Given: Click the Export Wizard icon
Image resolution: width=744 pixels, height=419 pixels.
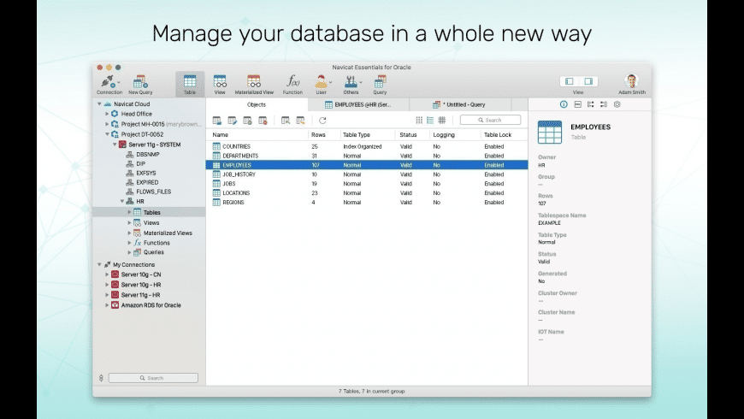Looking at the screenshot, I should (300, 121).
